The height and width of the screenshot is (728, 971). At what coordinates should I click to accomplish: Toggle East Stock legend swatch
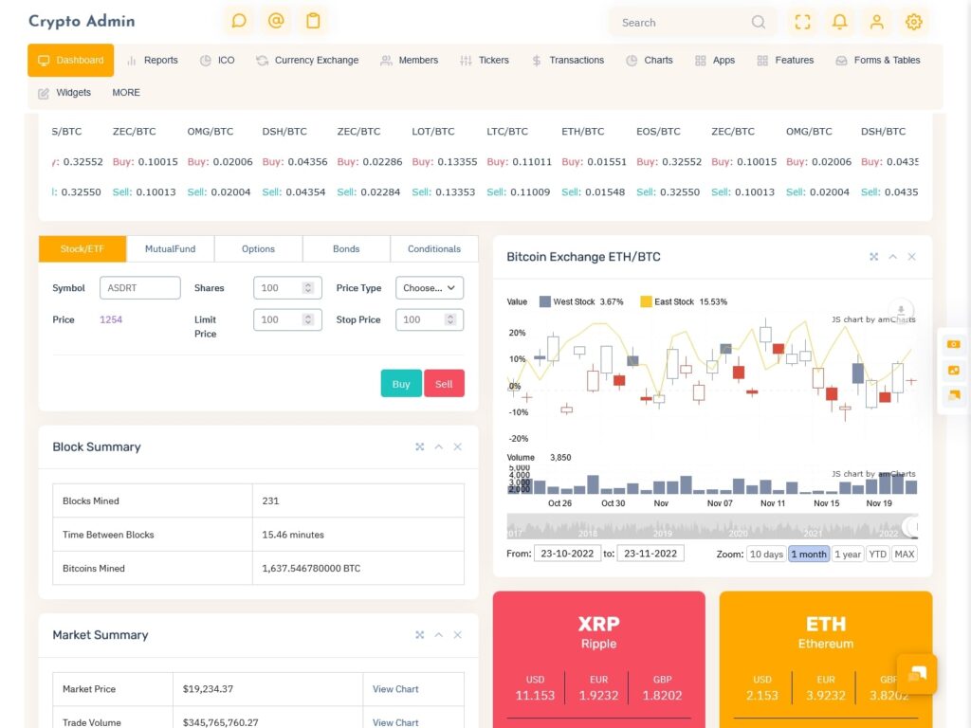click(646, 301)
